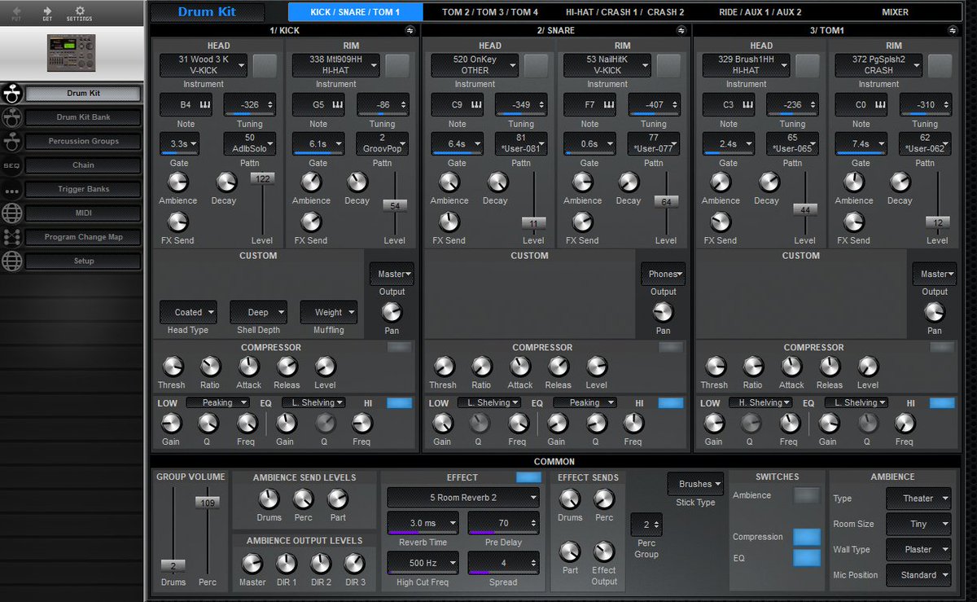977x602 pixels.
Task: Click the drum kit module thumbnail
Action: (x=72, y=53)
